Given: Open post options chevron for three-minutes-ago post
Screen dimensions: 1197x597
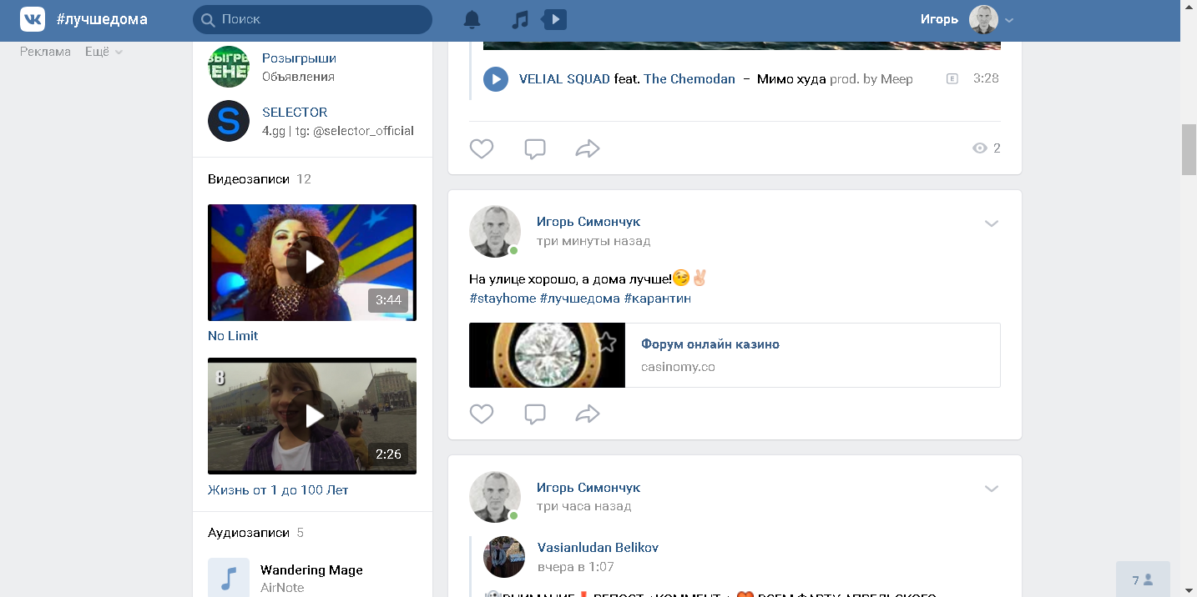Looking at the screenshot, I should pyautogui.click(x=991, y=223).
